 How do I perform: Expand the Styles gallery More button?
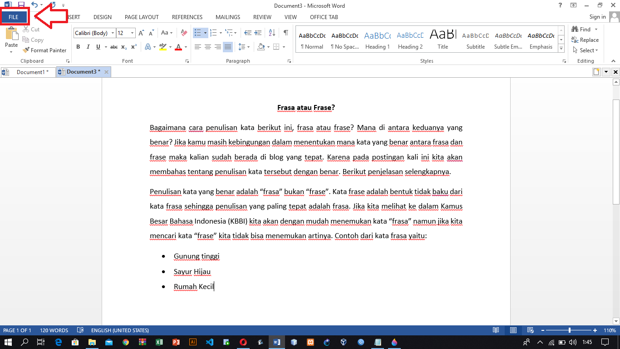point(561,48)
